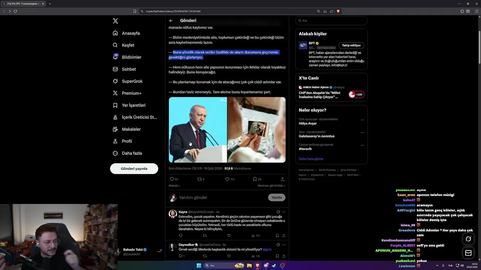Open Keşfet search page

(123, 45)
